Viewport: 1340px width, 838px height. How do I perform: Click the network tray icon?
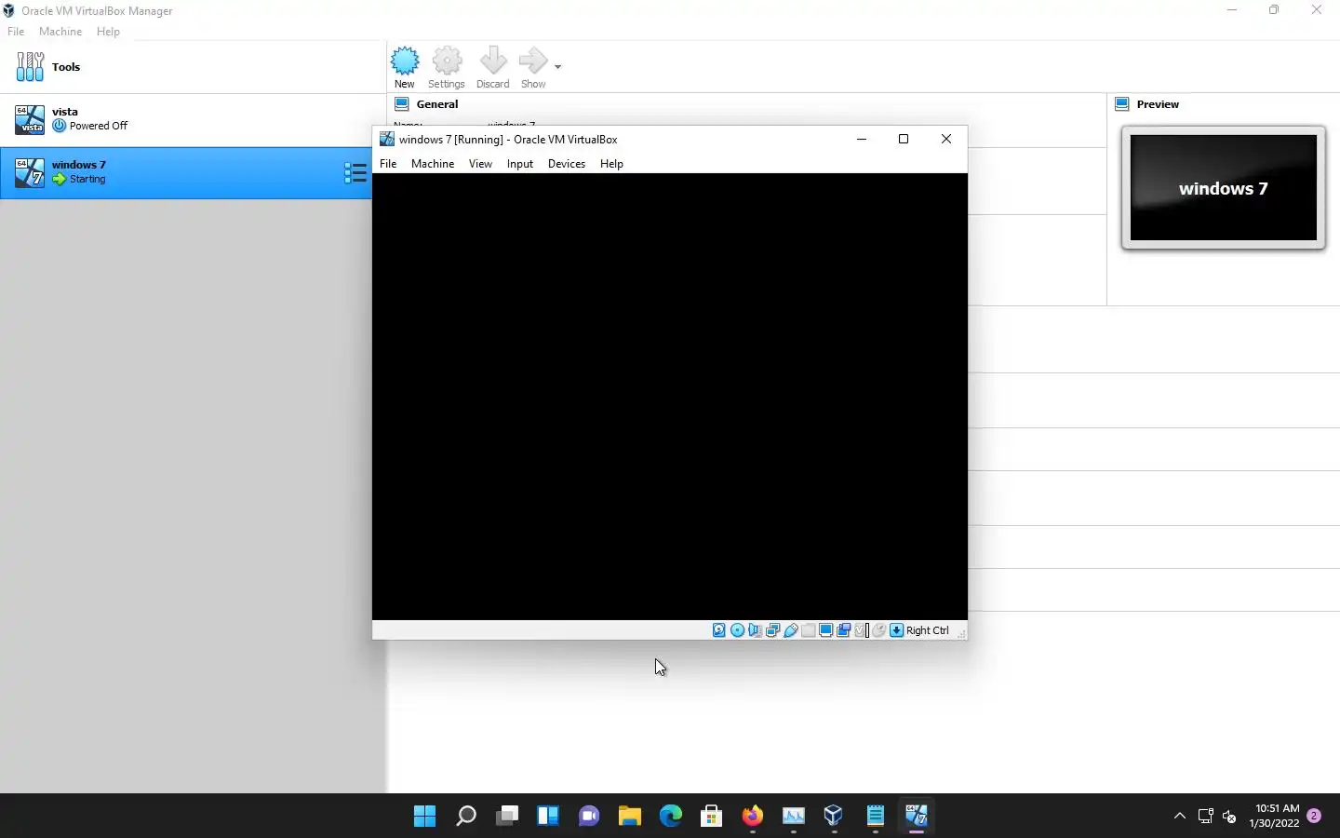point(1205,816)
